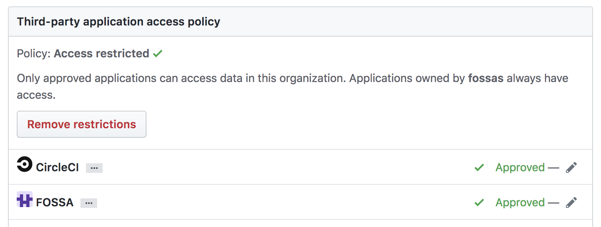Select the Approved status text for CircleCI
The width and height of the screenshot is (601, 227).
click(x=520, y=168)
